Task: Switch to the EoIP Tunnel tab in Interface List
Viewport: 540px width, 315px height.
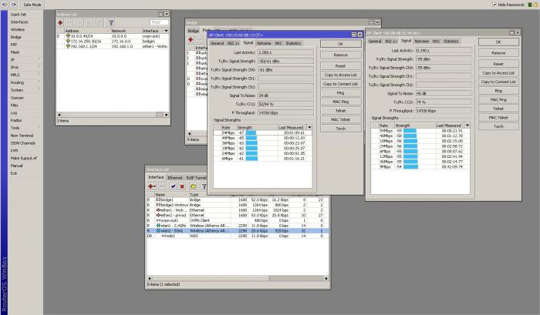Action: click(x=196, y=178)
